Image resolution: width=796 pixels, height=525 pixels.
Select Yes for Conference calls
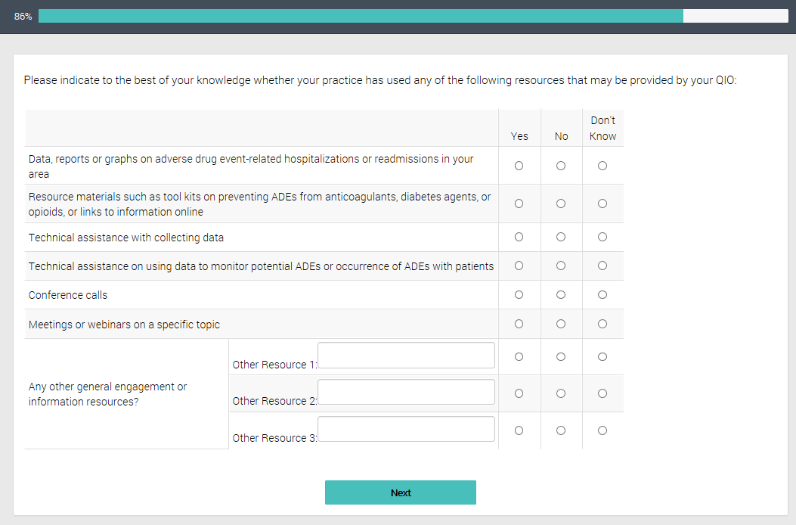pyautogui.click(x=519, y=294)
